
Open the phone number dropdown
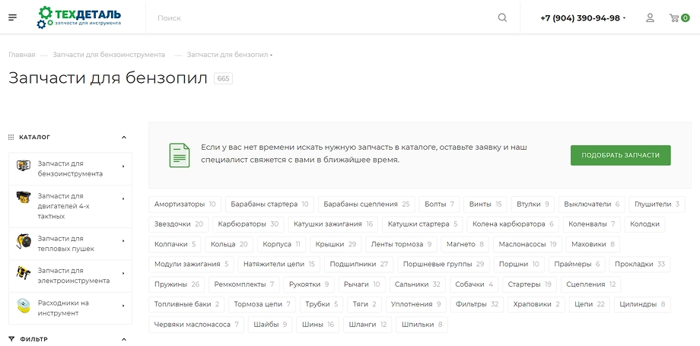tap(624, 18)
